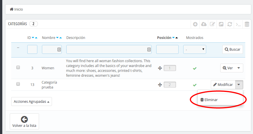Open the Acciones Agrupadas menu
This screenshot has height=134, width=253.
click(32, 102)
